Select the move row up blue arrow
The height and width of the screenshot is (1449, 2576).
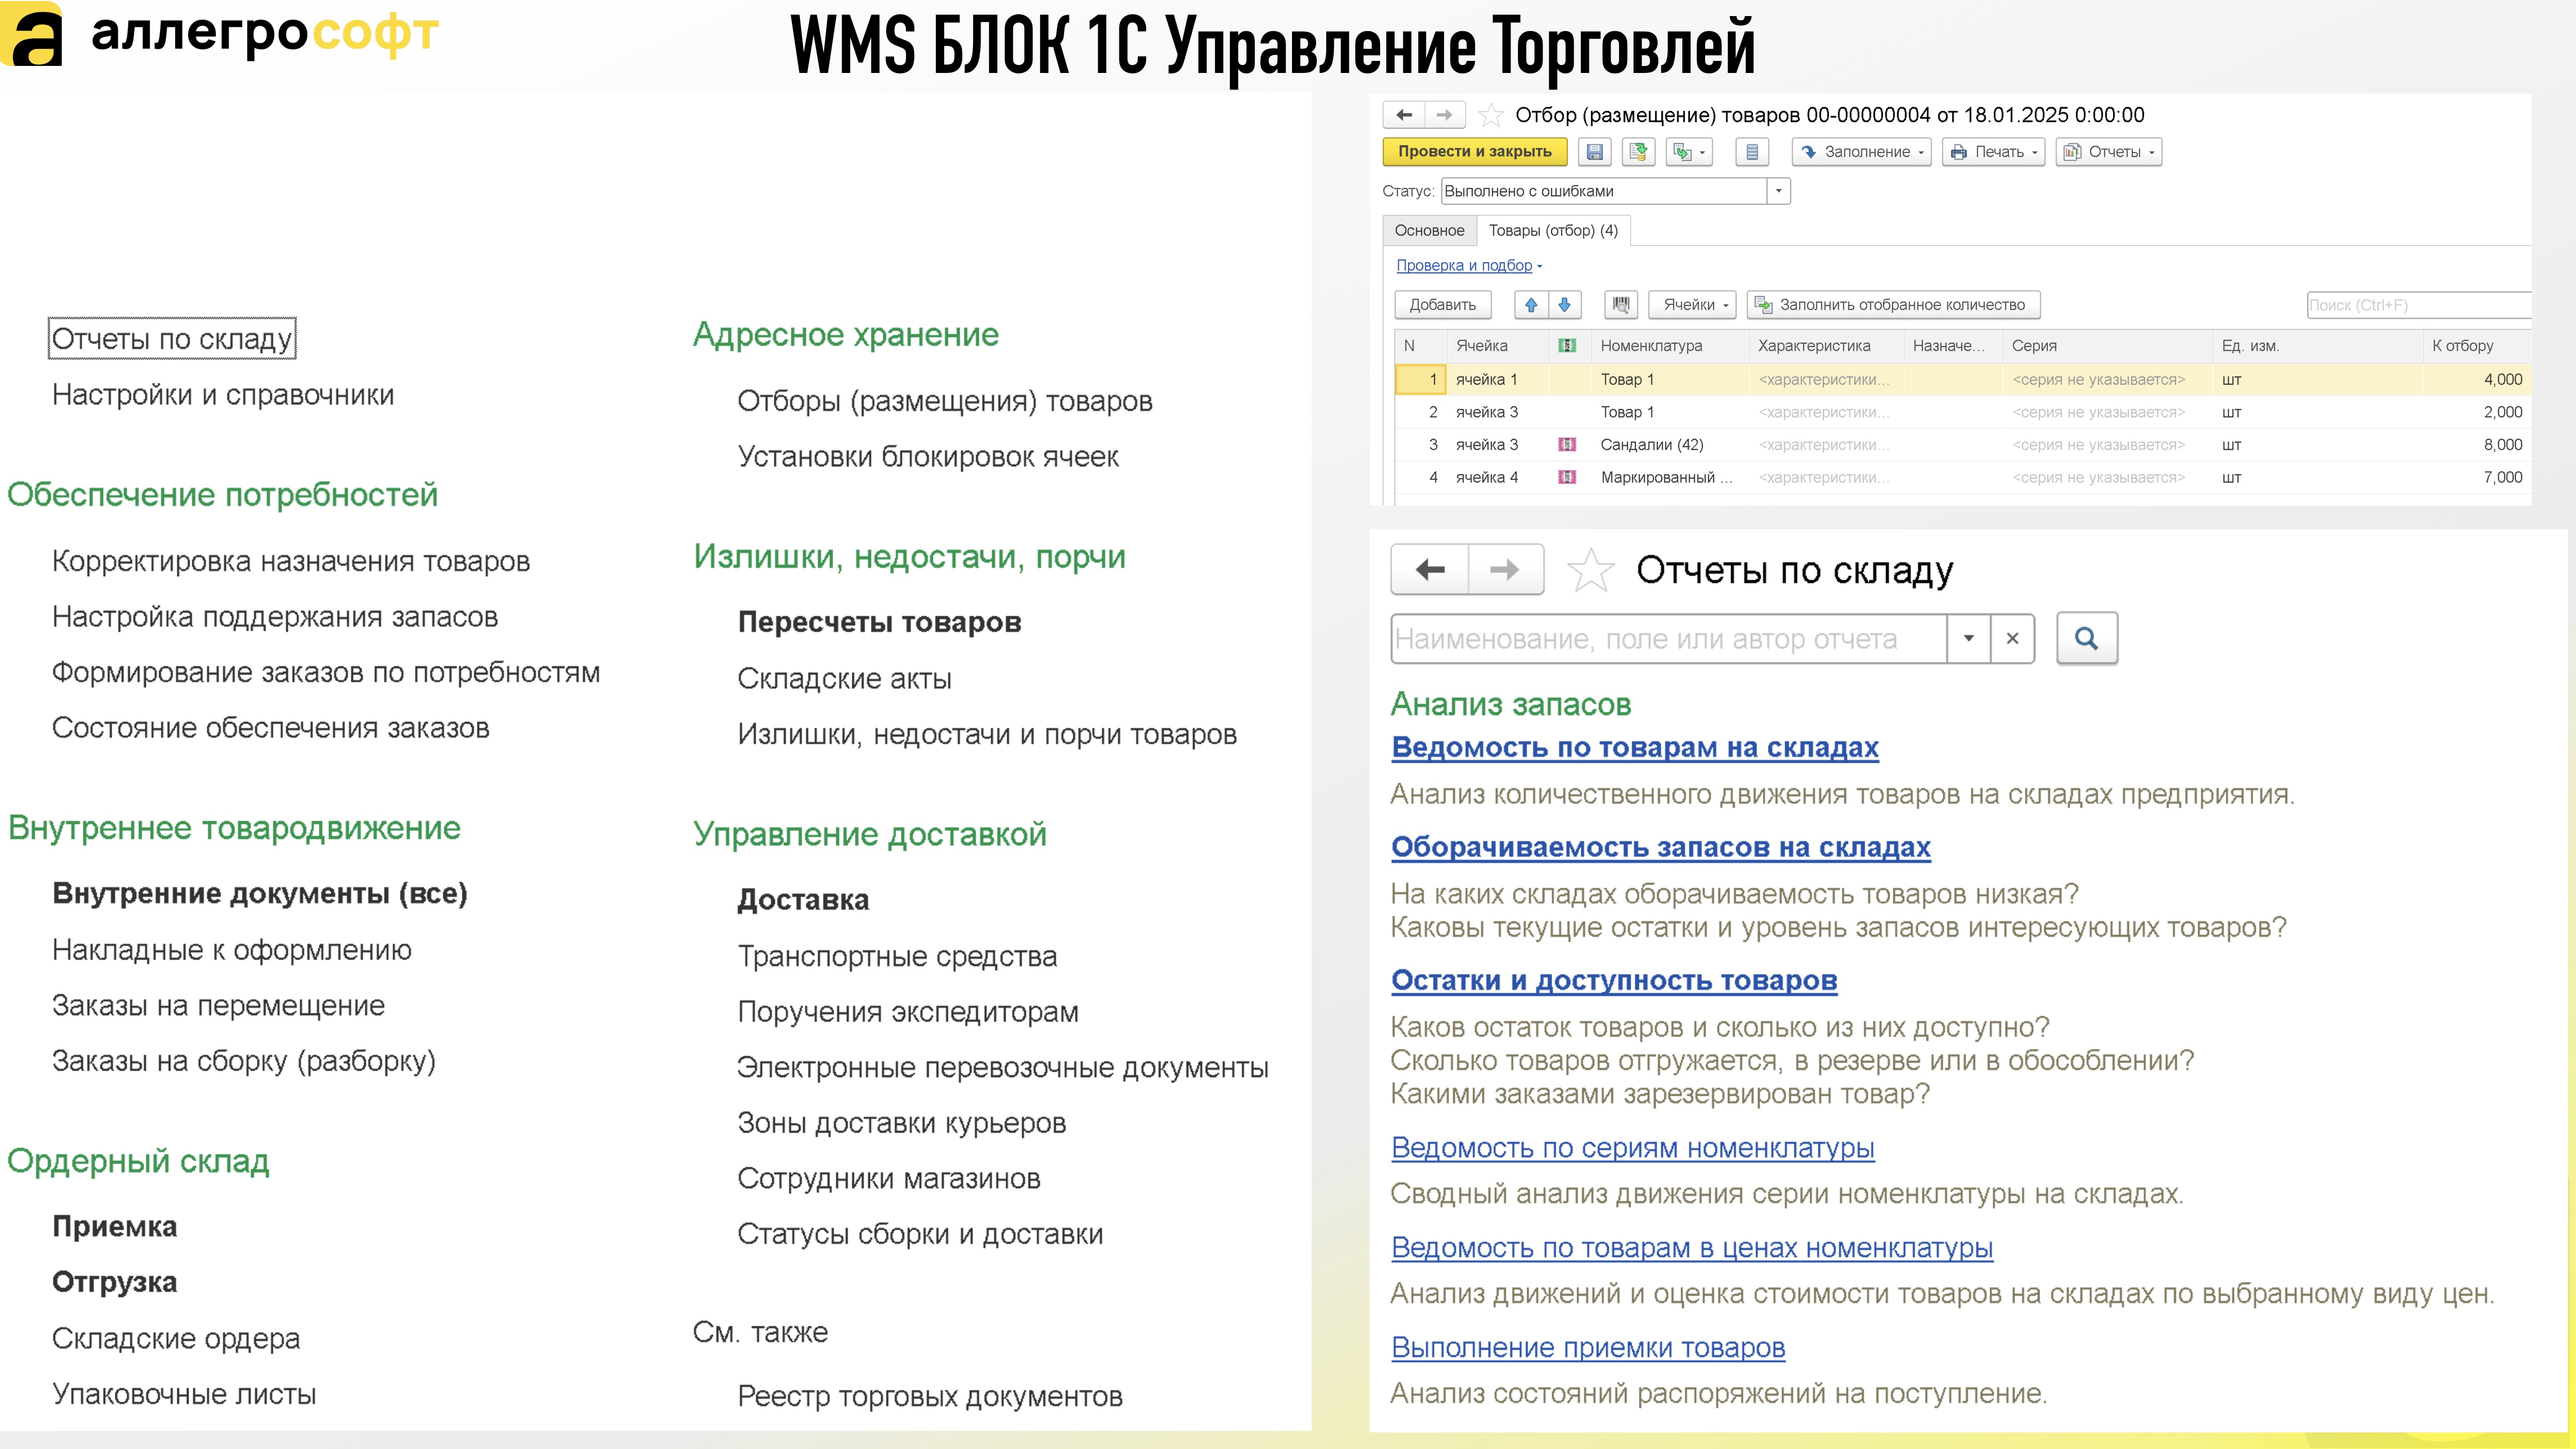[x=1531, y=305]
